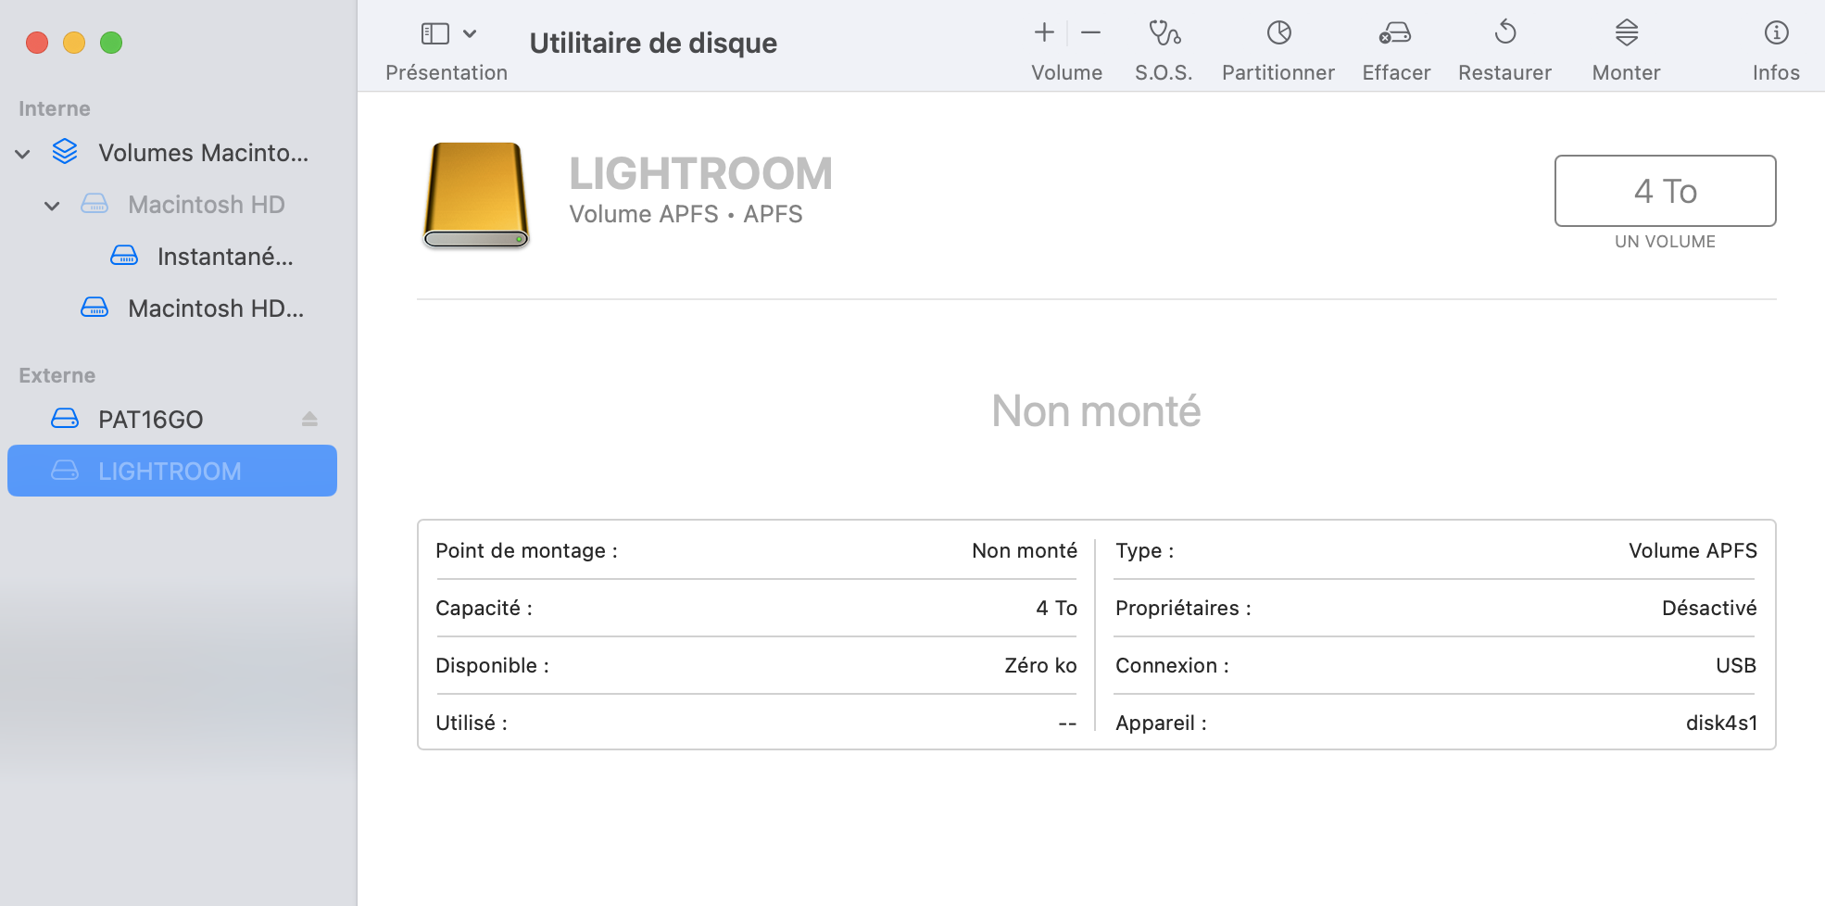Image resolution: width=1825 pixels, height=906 pixels.
Task: Click the S.O.S. toolbar label
Action: [x=1164, y=72]
